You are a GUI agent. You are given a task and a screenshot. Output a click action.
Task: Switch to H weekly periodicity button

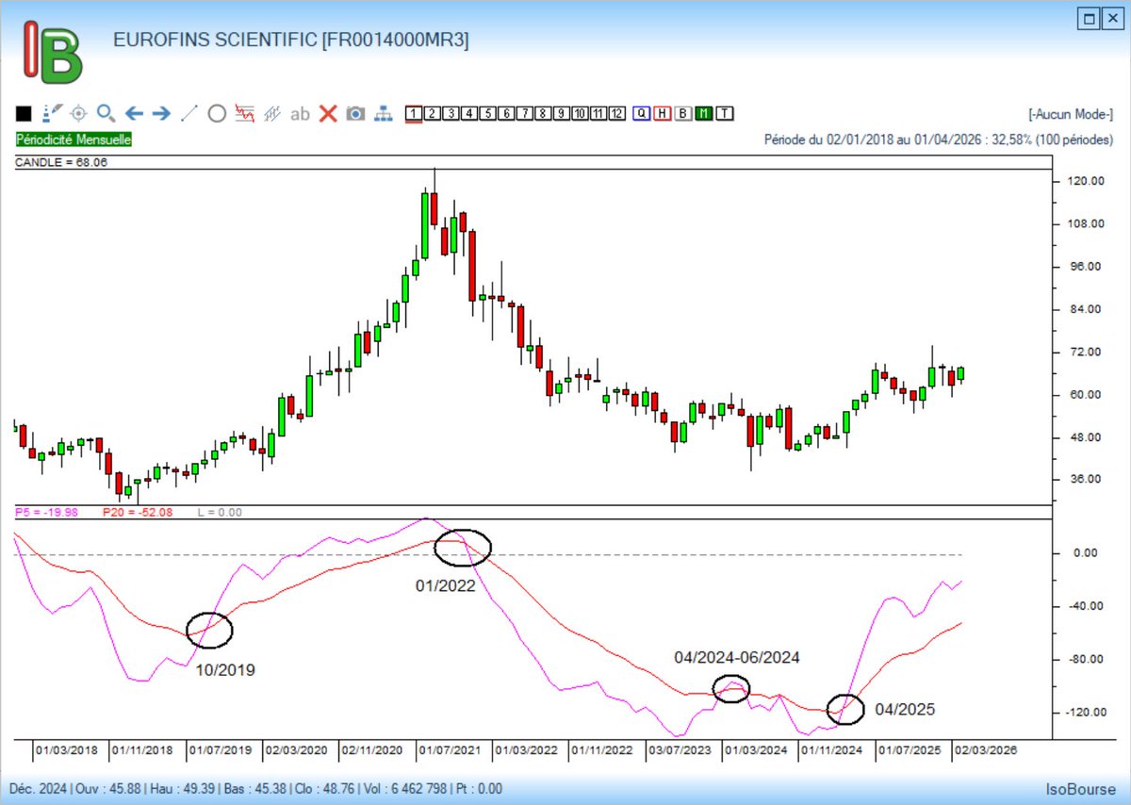pos(663,114)
